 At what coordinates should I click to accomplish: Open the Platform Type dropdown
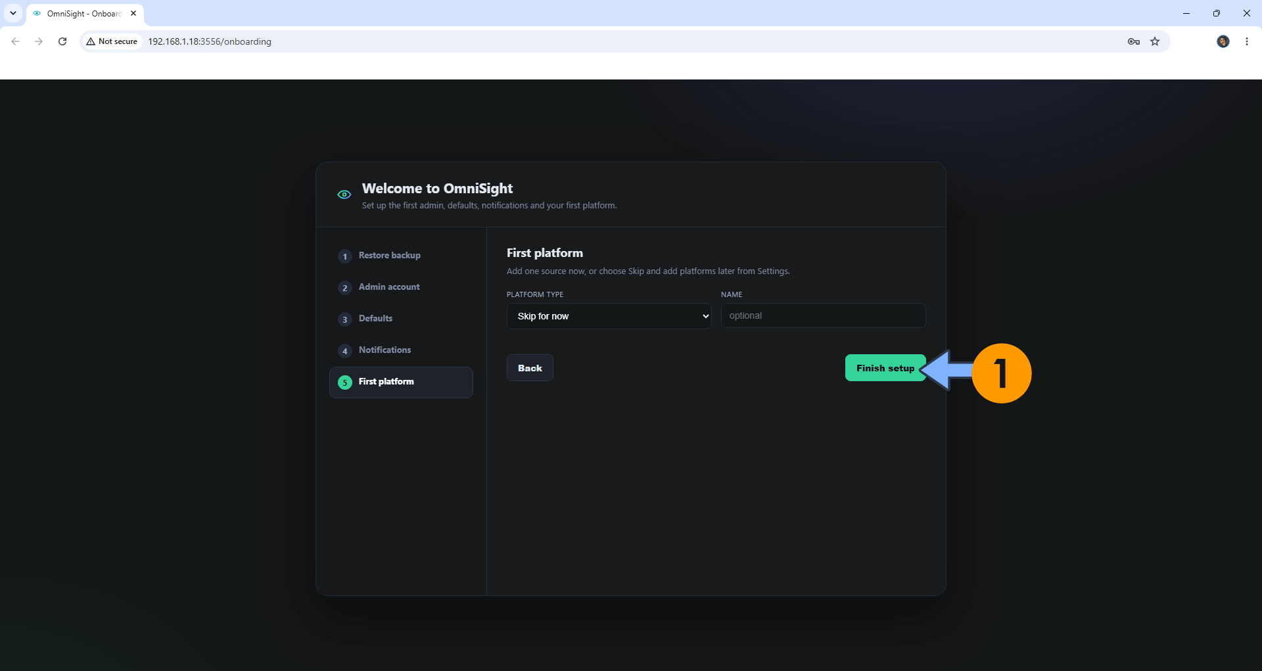tap(609, 316)
